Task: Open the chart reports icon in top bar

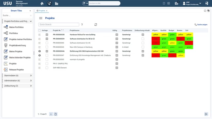Action: (x=57, y=4)
